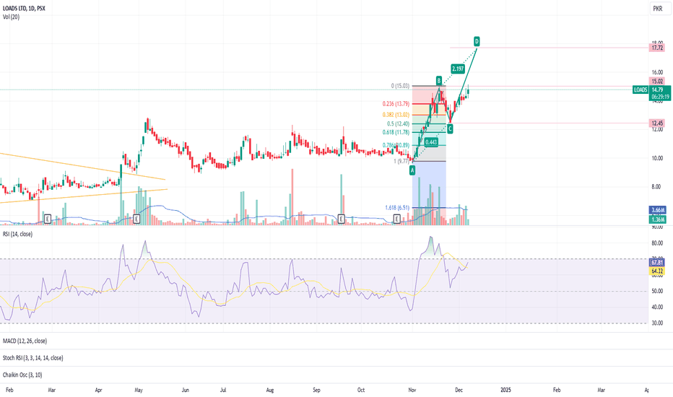Click the 8.00 price scale value
The width and height of the screenshot is (673, 397).
[657, 187]
